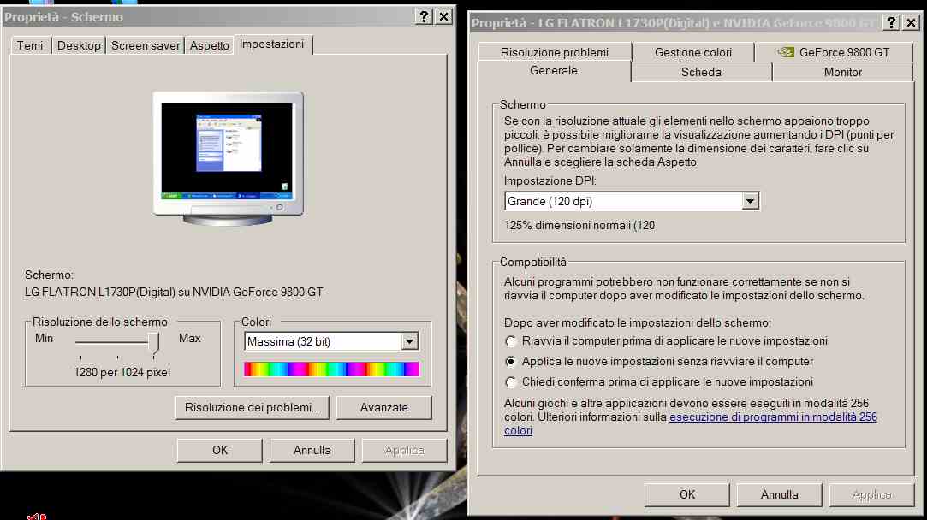
Task: Click the help question mark in LG FLATRON window
Action: pyautogui.click(x=892, y=22)
